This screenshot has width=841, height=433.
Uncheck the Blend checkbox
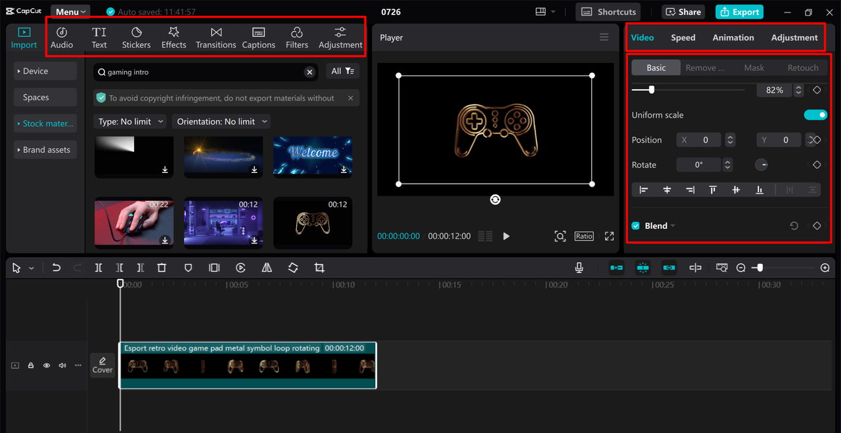[635, 226]
